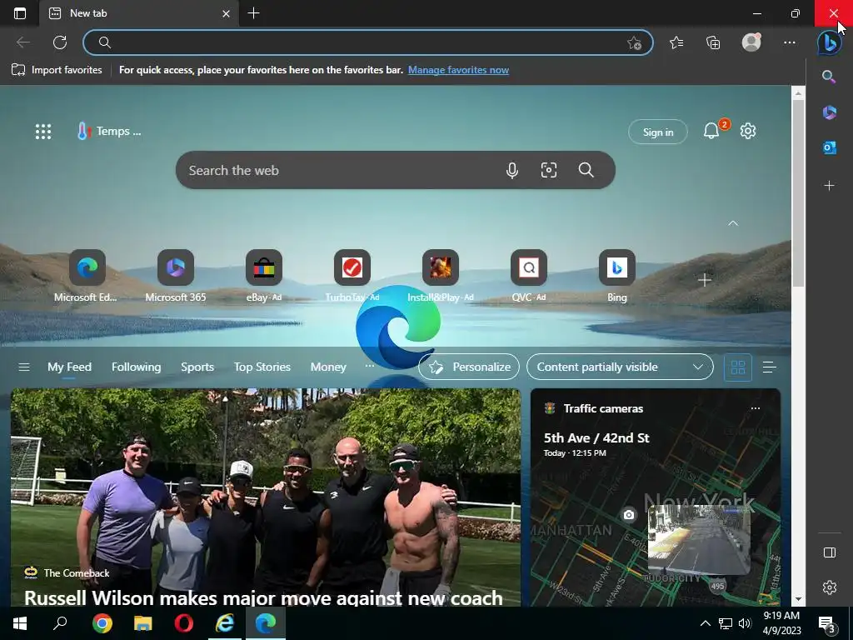This screenshot has height=640, width=853.
Task: Switch feed to grid layout view
Action: (x=738, y=367)
